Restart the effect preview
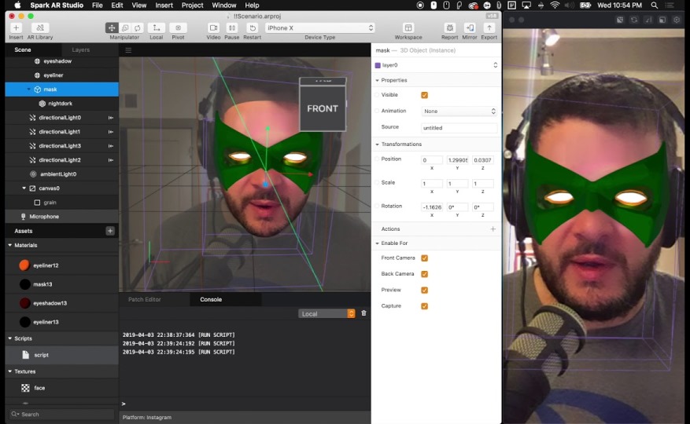 pyautogui.click(x=252, y=27)
